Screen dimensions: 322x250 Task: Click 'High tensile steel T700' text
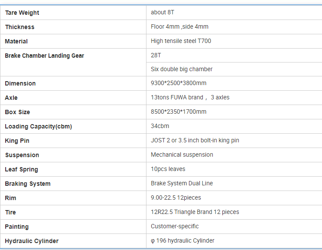coord(181,41)
